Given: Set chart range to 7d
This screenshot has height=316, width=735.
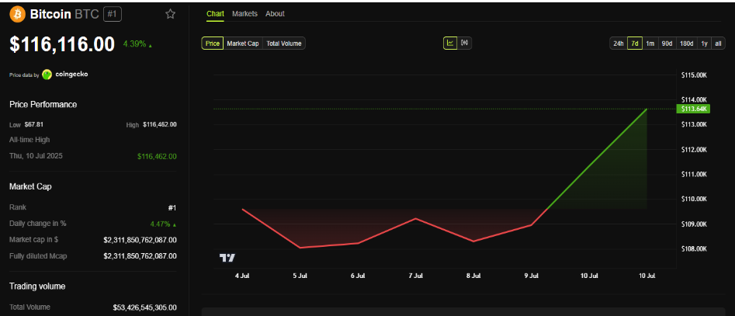Looking at the screenshot, I should point(635,43).
